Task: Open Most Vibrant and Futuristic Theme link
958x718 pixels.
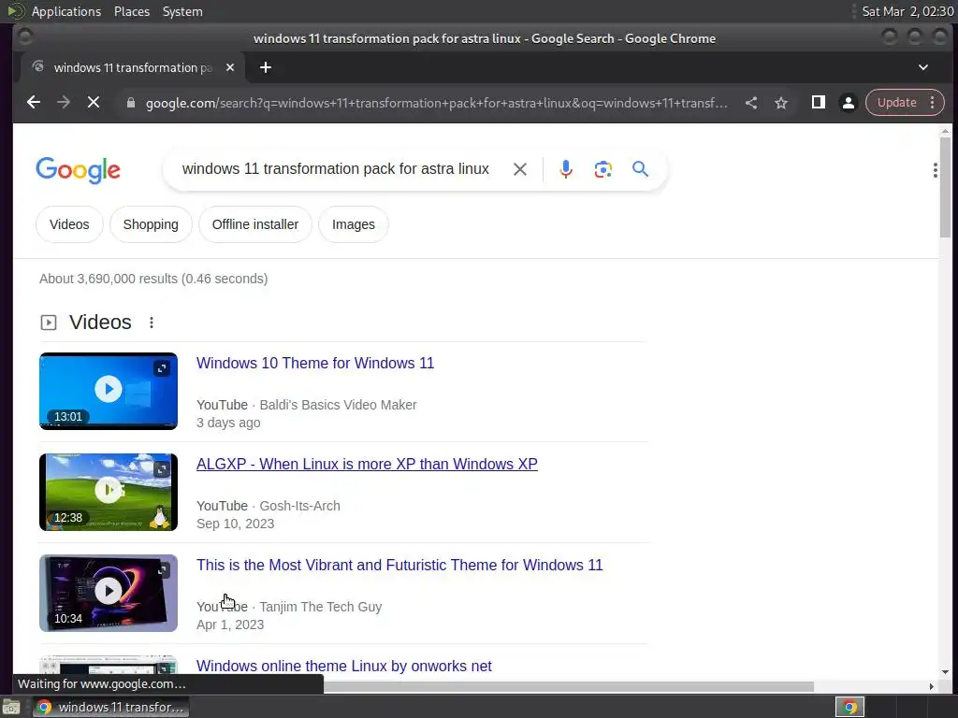Action: (x=399, y=565)
